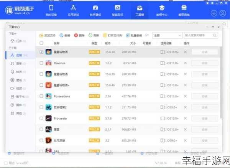
Task: Click the 爱思助手 i4 logo
Action: point(20,10)
